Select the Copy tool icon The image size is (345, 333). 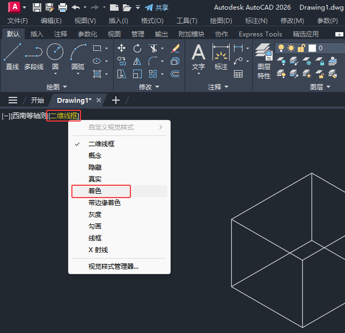[x=121, y=61]
